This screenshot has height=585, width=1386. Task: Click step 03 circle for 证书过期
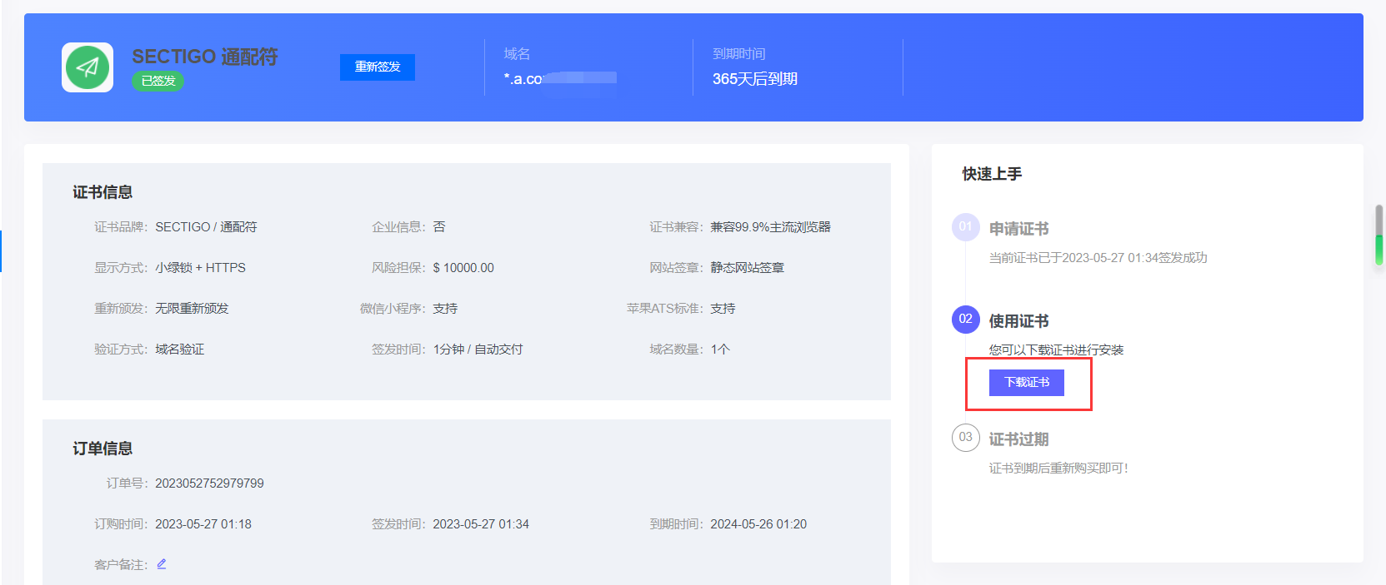click(x=966, y=437)
